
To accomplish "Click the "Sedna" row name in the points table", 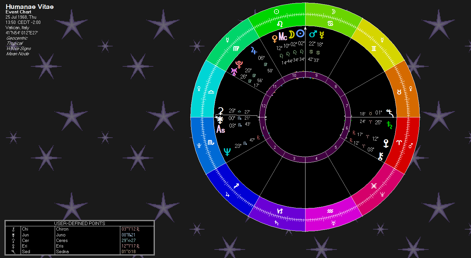I will tap(62, 251).
